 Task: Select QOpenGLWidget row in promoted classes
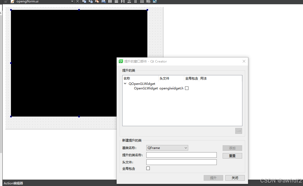142,84
